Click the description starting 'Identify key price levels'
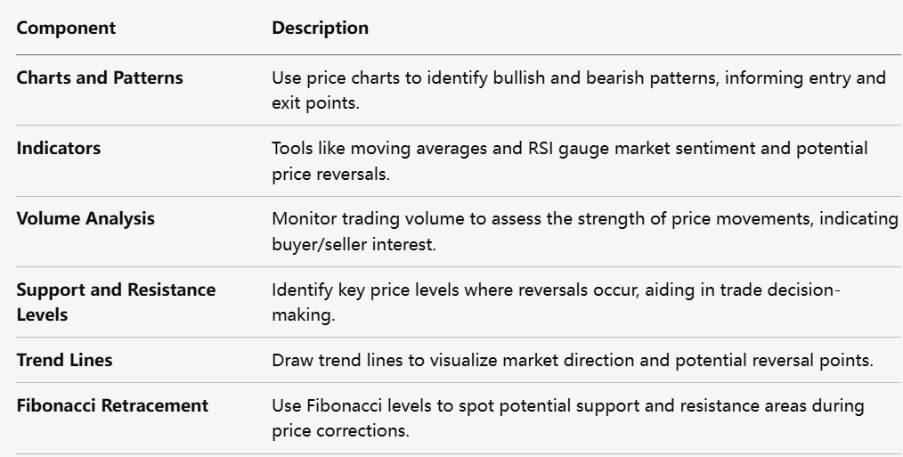Viewport: 903px width, 457px height. (x=556, y=290)
